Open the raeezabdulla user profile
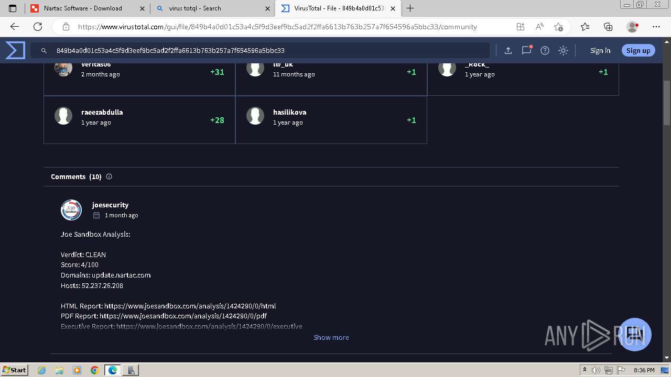This screenshot has width=671, height=377. click(102, 112)
